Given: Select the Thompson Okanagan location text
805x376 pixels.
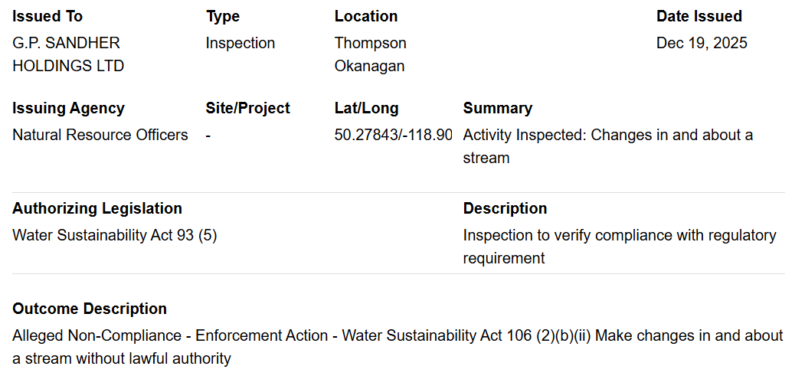Looking at the screenshot, I should tap(370, 54).
